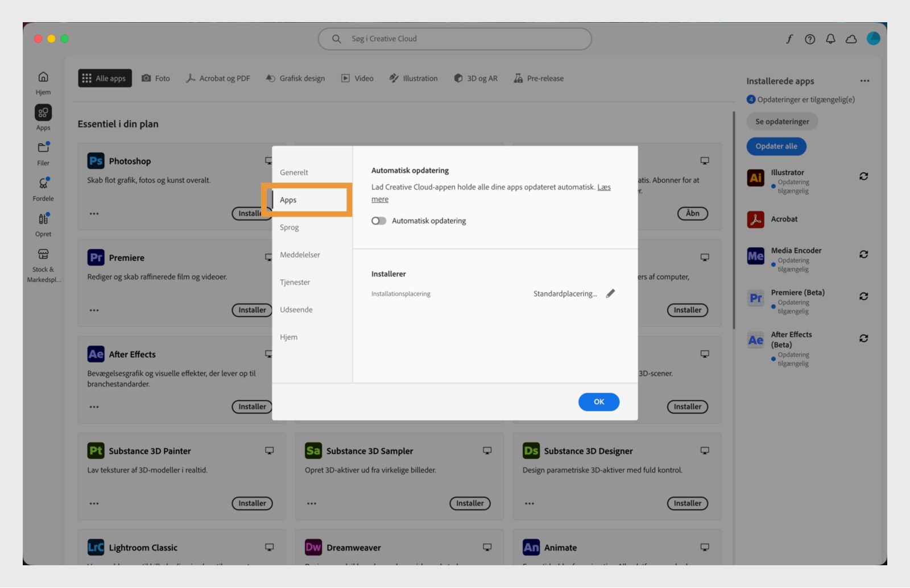Screen dimensions: 910x588
Task: Click the Dreamweaver Dw icon
Action: 313,547
